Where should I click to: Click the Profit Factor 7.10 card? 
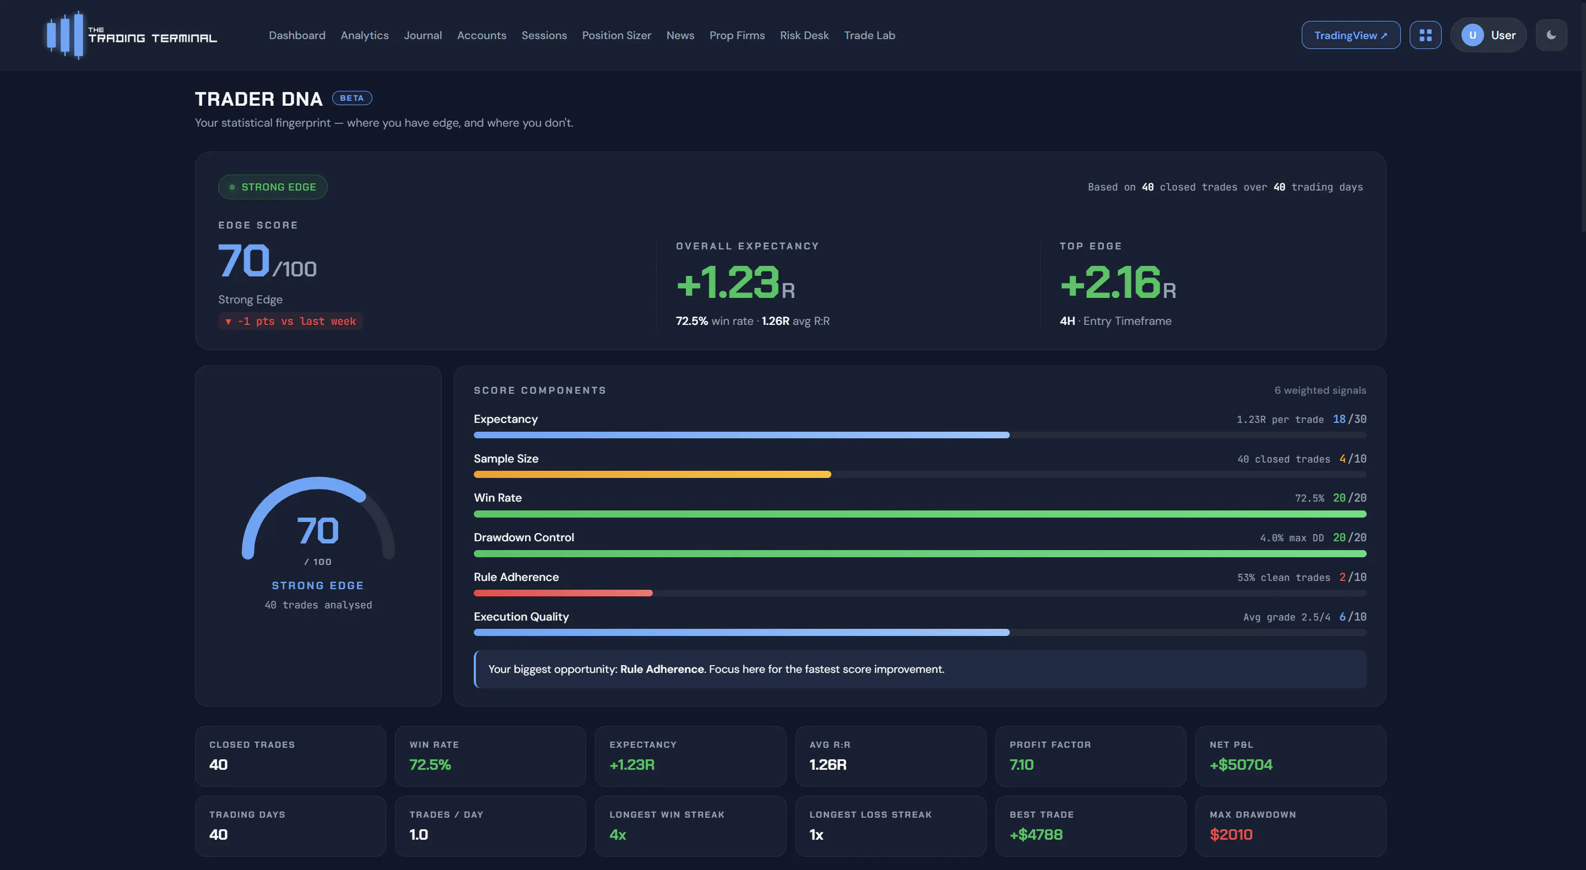tap(1090, 755)
